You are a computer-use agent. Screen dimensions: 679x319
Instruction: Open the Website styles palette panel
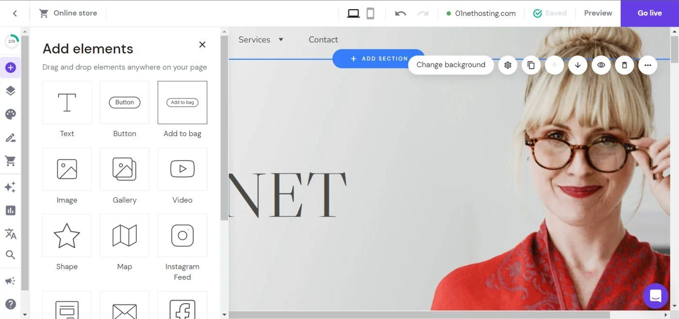click(11, 114)
